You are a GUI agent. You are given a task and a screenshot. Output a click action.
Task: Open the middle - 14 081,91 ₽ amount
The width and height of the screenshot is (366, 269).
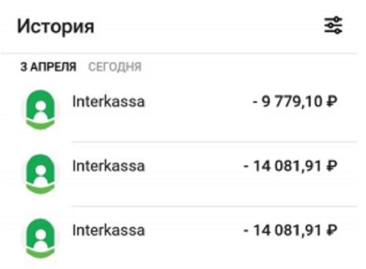pyautogui.click(x=290, y=166)
